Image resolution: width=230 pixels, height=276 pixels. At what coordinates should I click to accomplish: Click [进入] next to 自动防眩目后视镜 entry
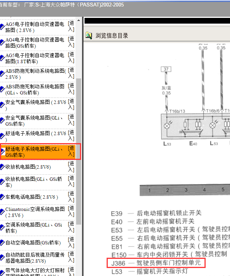(x=71, y=257)
